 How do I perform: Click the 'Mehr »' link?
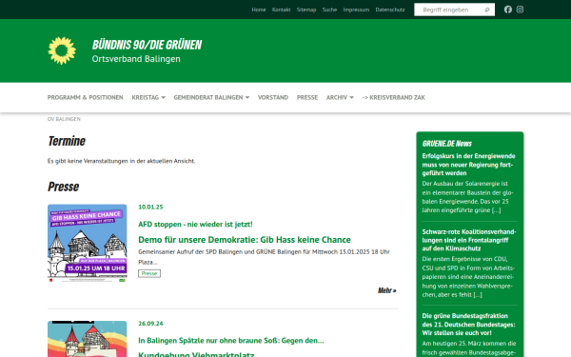(386, 290)
